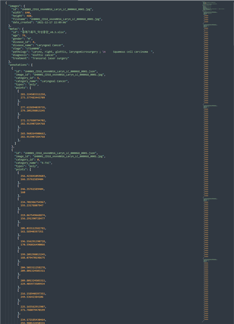Image resolution: width=234 pixels, height=324 pixels.
Task: Select the "age": 79 line
Action: click(x=19, y=36)
